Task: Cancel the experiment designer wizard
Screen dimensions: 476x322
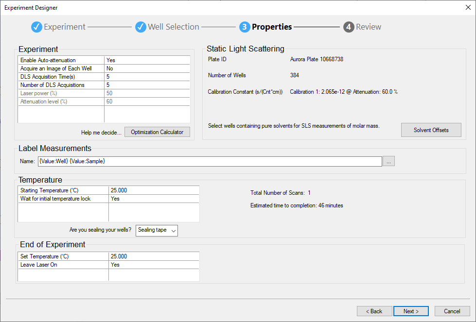Action: pos(452,311)
